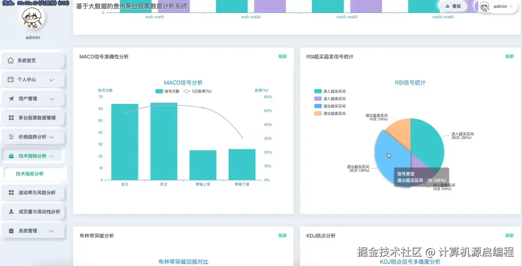Click the 零轴下穿 win-rate line point

coord(242,137)
